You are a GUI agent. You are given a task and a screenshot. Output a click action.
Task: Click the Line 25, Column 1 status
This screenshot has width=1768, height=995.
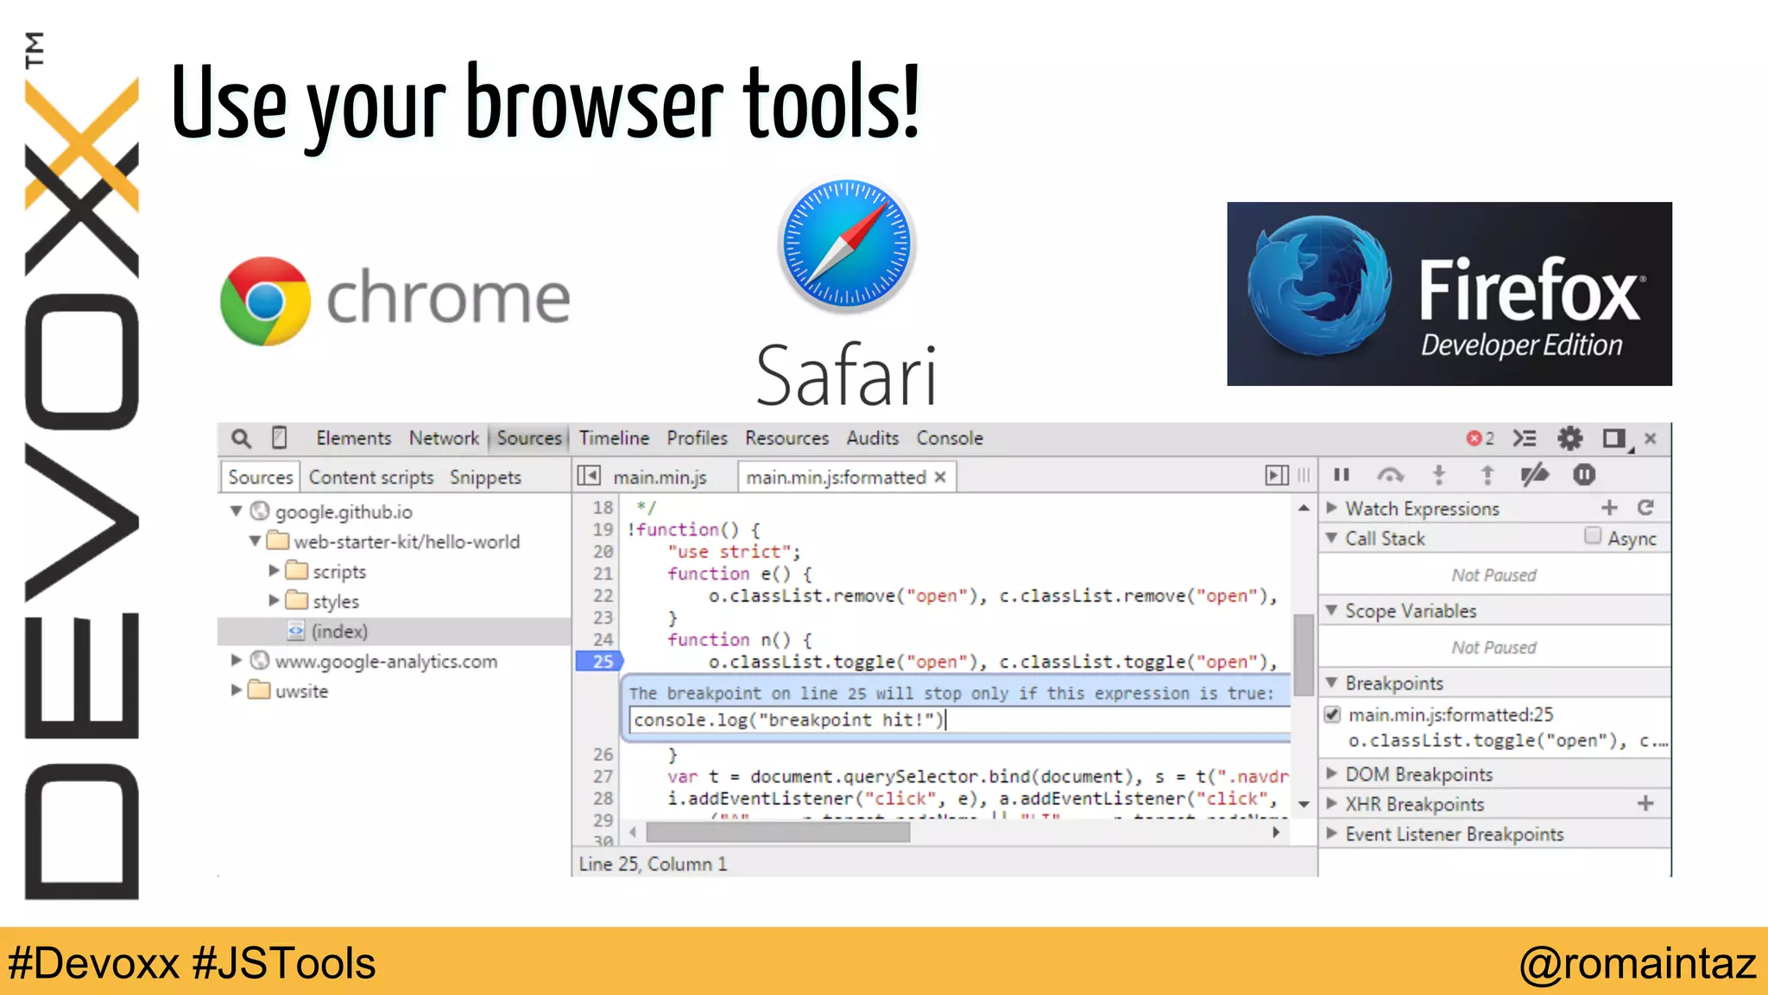tap(653, 864)
